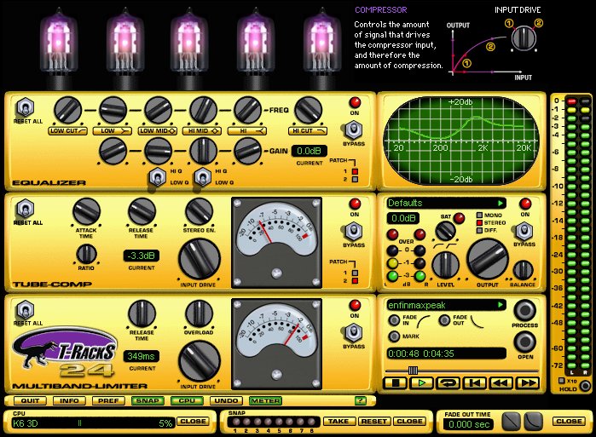Image resolution: width=596 pixels, height=437 pixels.
Task: Click the Tube-Comp Ratio knob
Action: point(86,254)
